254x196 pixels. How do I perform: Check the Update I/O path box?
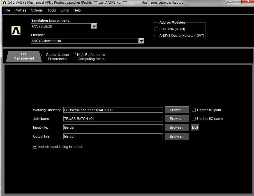(x=194, y=110)
